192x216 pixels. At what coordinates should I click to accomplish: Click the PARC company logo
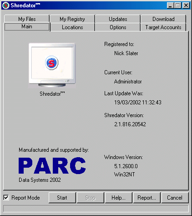click(x=52, y=165)
